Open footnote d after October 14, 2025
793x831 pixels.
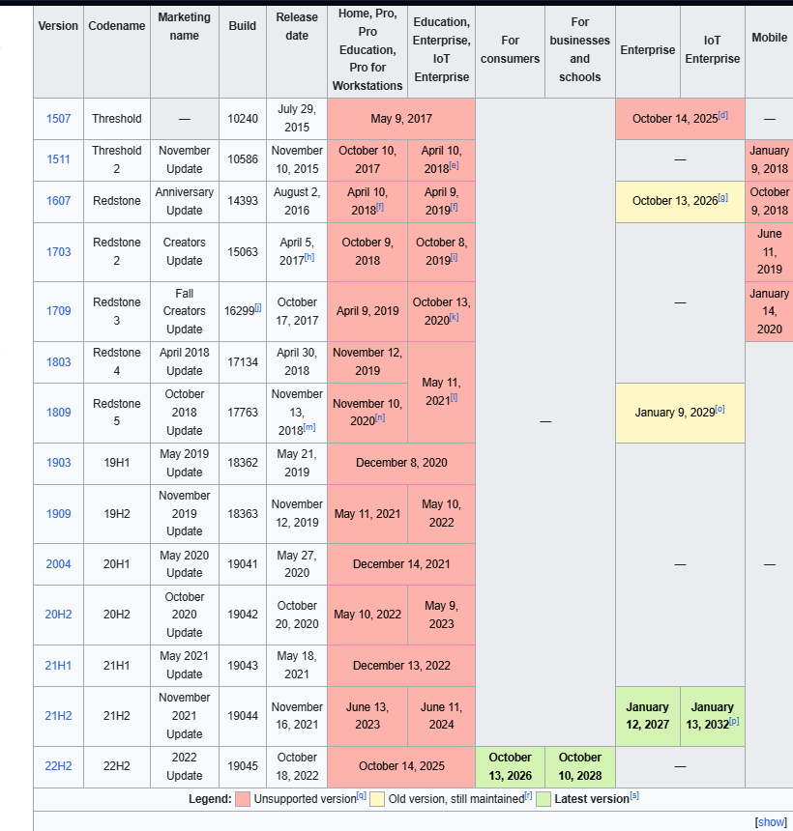click(x=723, y=115)
